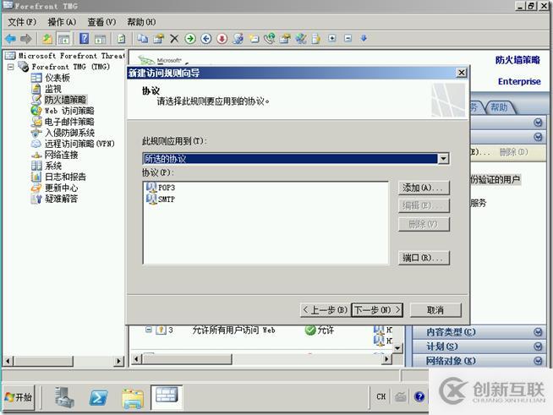553x415 pixels.
Task: Open Web 访问策略 node
Action: 69,111
